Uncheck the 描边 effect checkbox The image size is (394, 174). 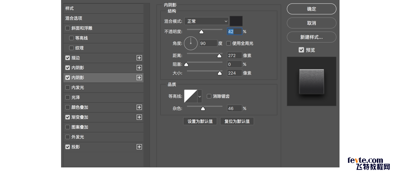pyautogui.click(x=68, y=58)
